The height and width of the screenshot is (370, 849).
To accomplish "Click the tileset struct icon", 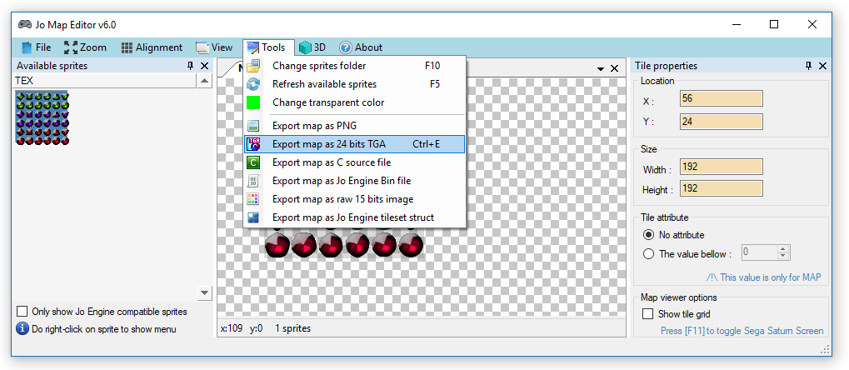I will tap(252, 217).
